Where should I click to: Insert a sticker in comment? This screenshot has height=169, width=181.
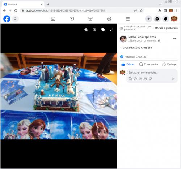click(150, 79)
